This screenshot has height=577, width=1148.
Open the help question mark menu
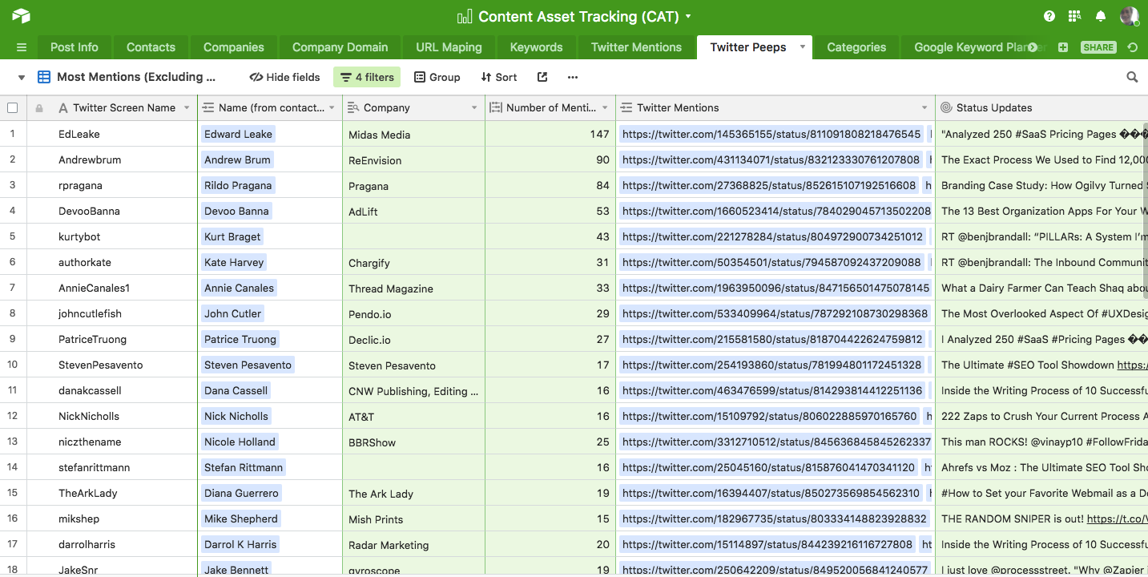1049,16
